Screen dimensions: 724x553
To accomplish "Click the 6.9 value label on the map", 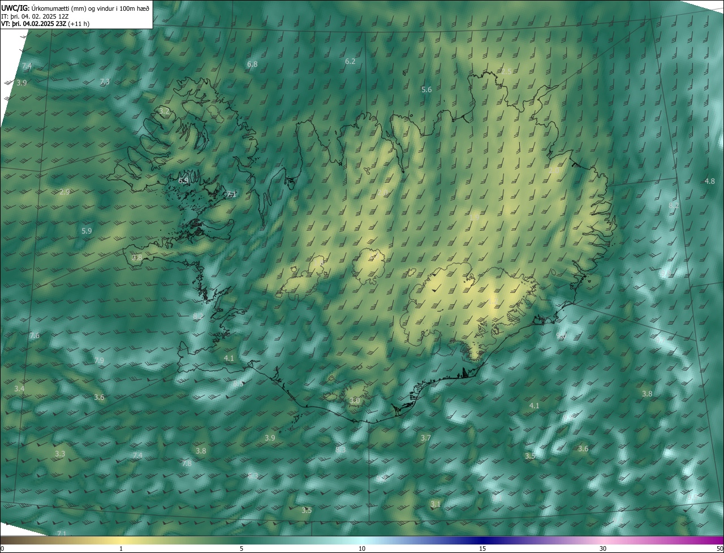I will 183,181.
